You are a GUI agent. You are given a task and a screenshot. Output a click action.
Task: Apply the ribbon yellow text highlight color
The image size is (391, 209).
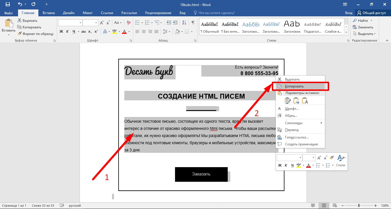114,32
